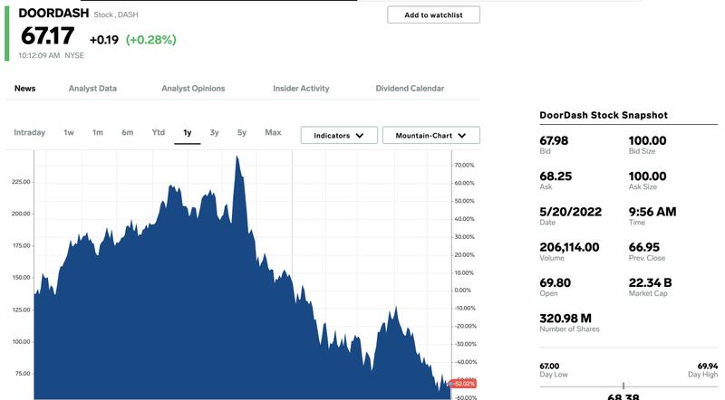725x400 pixels.
Task: Select the 1y chart range
Action: pyautogui.click(x=188, y=133)
